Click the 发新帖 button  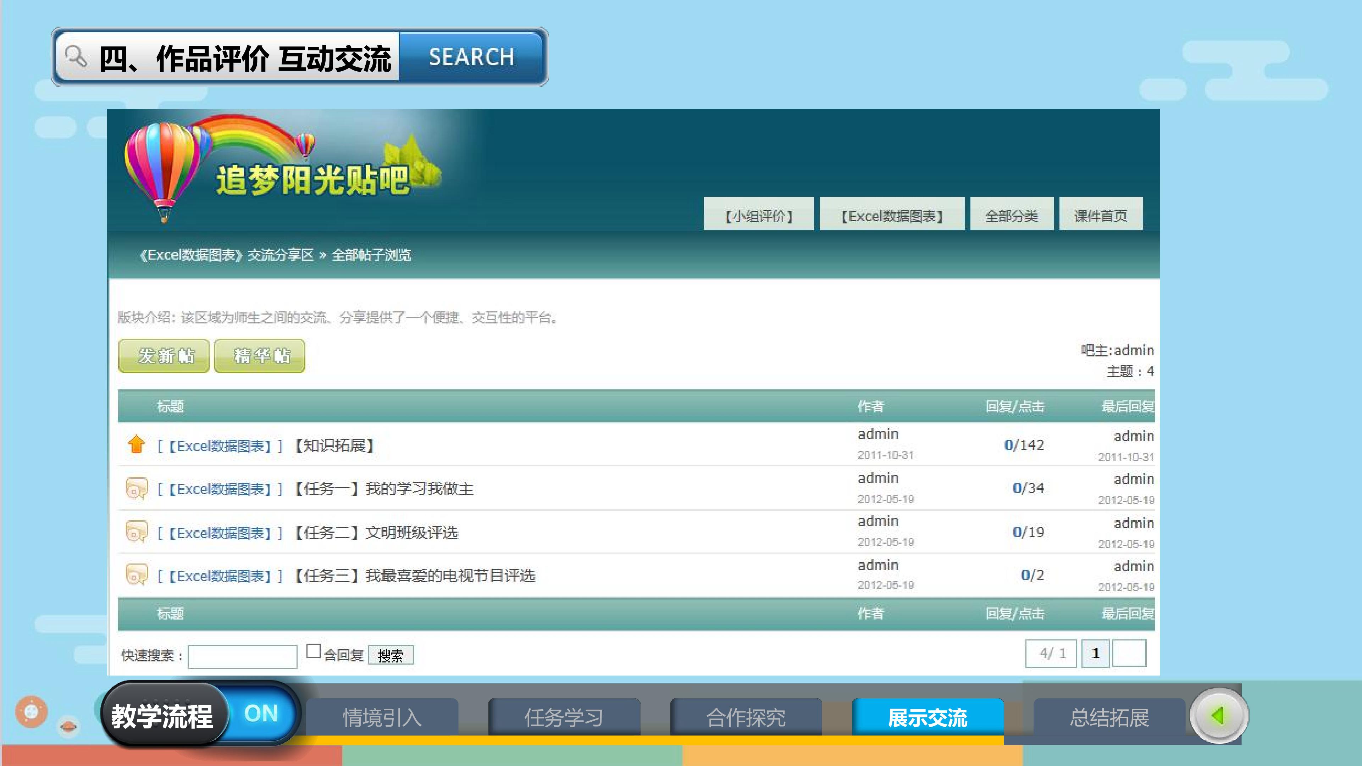point(164,356)
